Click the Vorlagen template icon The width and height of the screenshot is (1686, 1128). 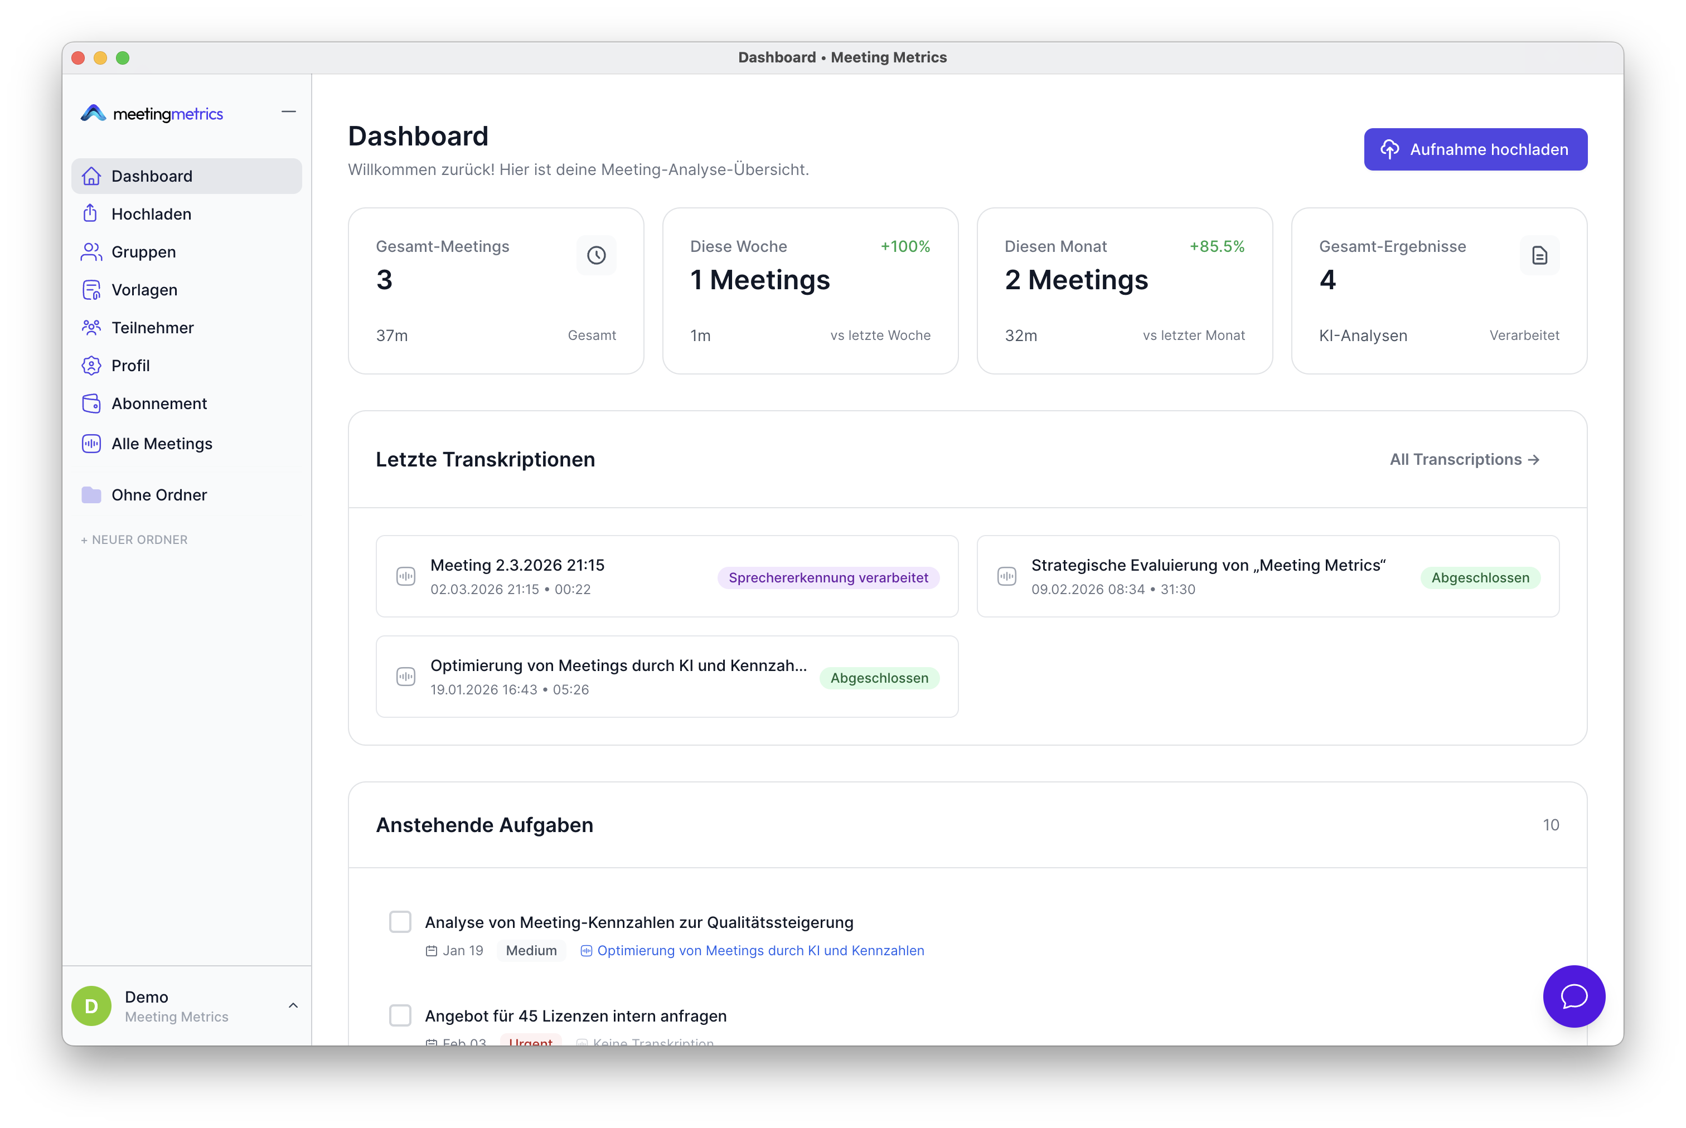point(91,290)
